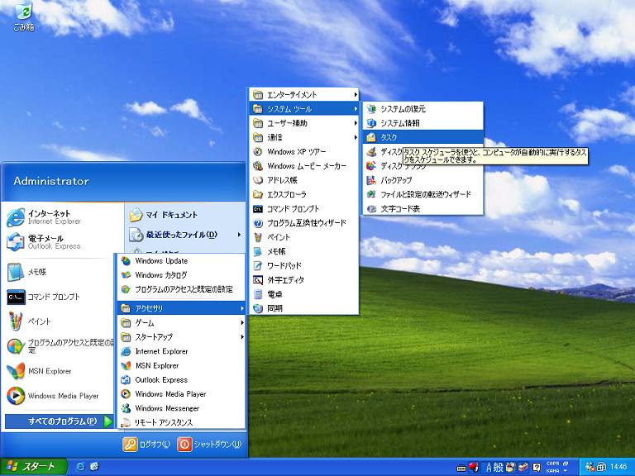This screenshot has width=635, height=476.
Task: Open the Recycle Bin desktop icon
Action: [23, 17]
